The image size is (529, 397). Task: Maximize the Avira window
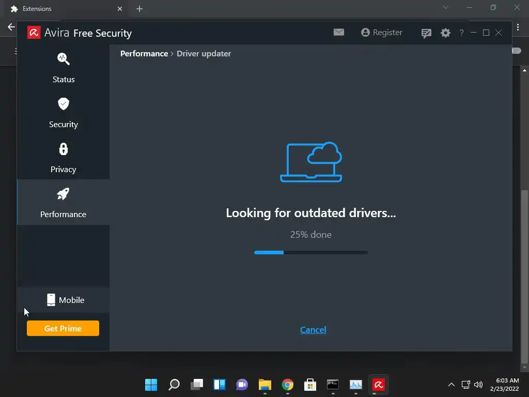click(x=486, y=33)
